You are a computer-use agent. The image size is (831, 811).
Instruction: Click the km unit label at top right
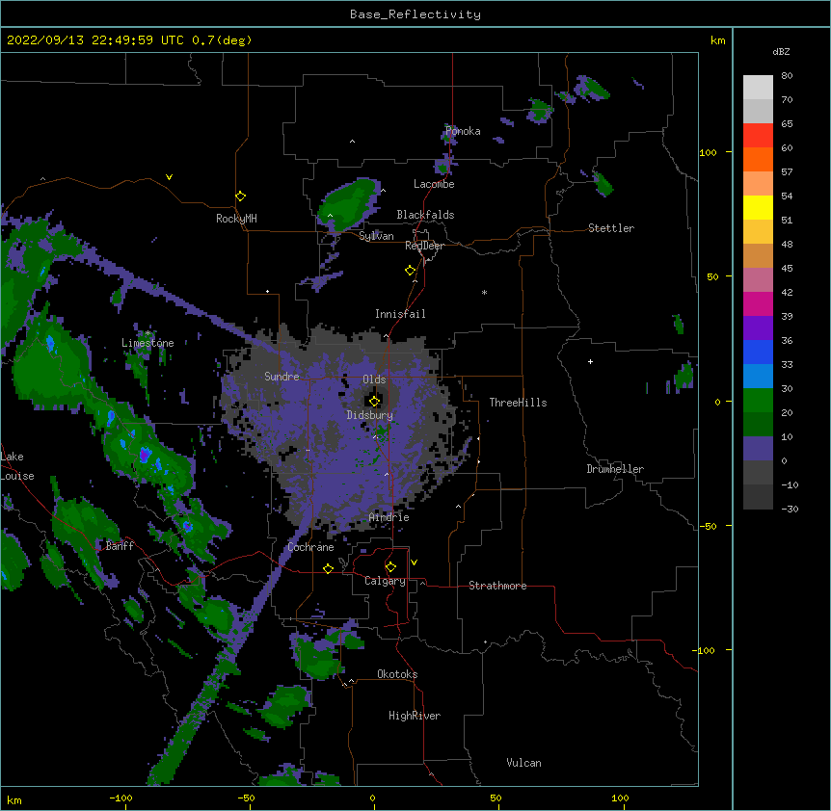[718, 40]
